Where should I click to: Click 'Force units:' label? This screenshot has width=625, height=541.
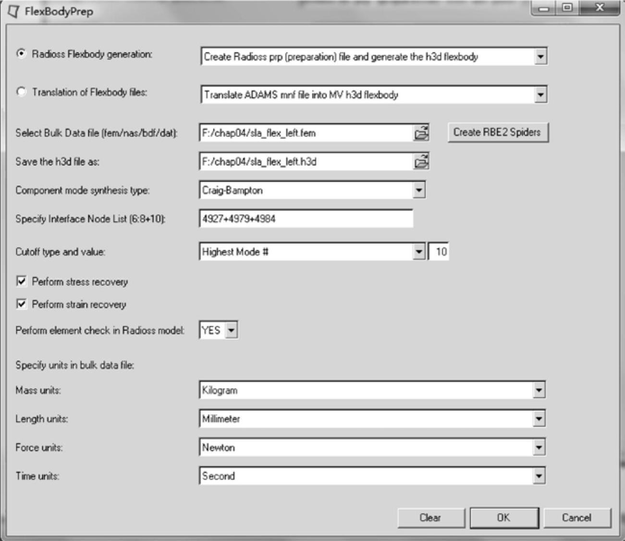(39, 448)
